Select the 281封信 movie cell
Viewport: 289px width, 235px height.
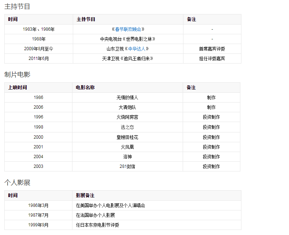[127, 166]
